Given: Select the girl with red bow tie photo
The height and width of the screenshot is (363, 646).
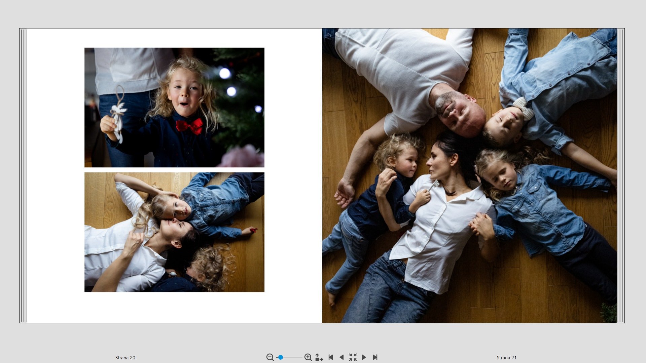Looking at the screenshot, I should (174, 107).
